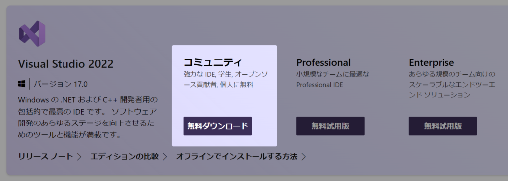Click the バージョン 17.0 label

61,84
